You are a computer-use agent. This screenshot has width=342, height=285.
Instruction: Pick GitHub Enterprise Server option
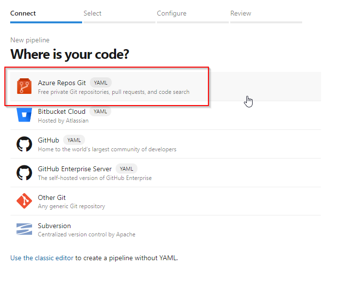pyautogui.click(x=166, y=173)
